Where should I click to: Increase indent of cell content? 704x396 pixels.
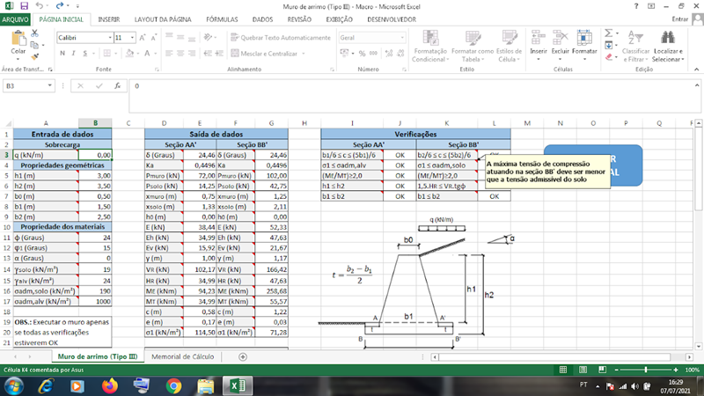click(219, 54)
